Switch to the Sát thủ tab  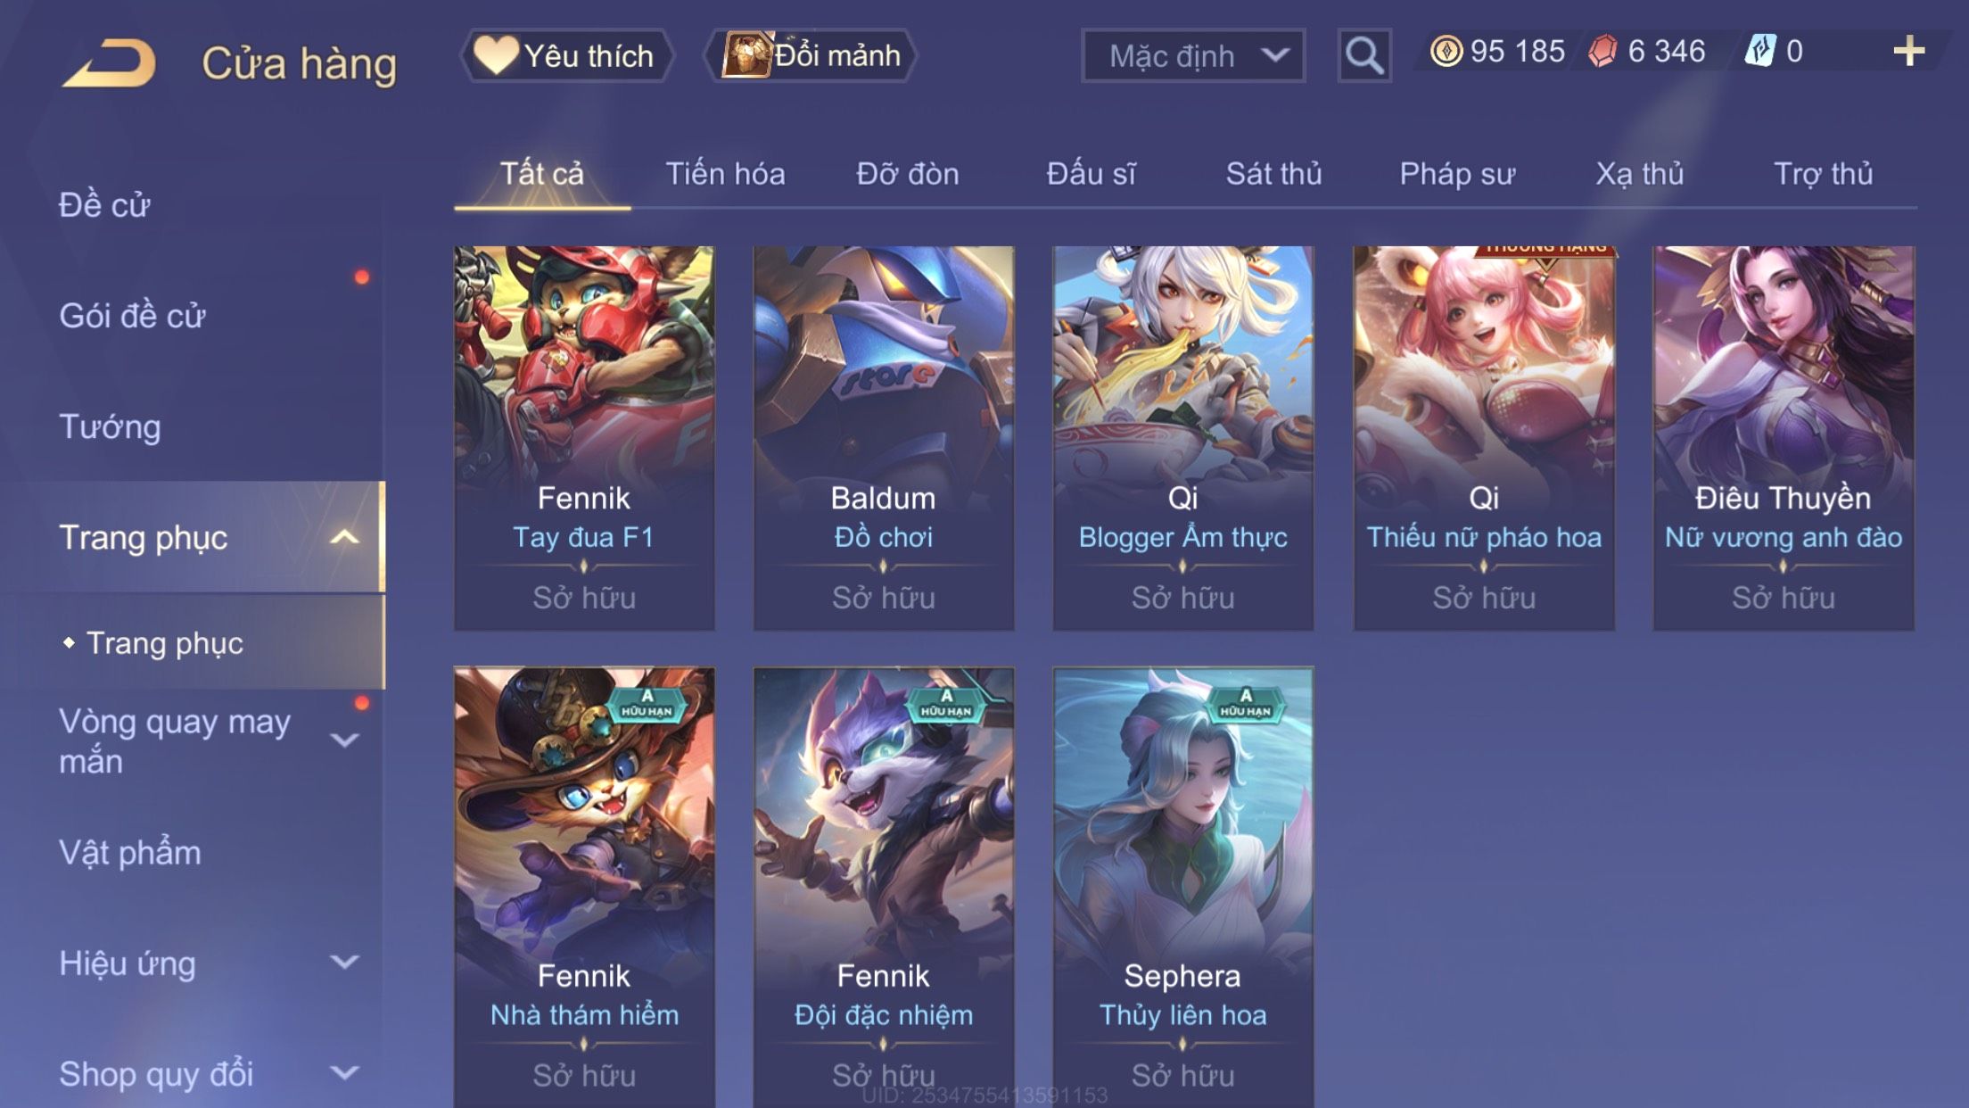pos(1273,173)
